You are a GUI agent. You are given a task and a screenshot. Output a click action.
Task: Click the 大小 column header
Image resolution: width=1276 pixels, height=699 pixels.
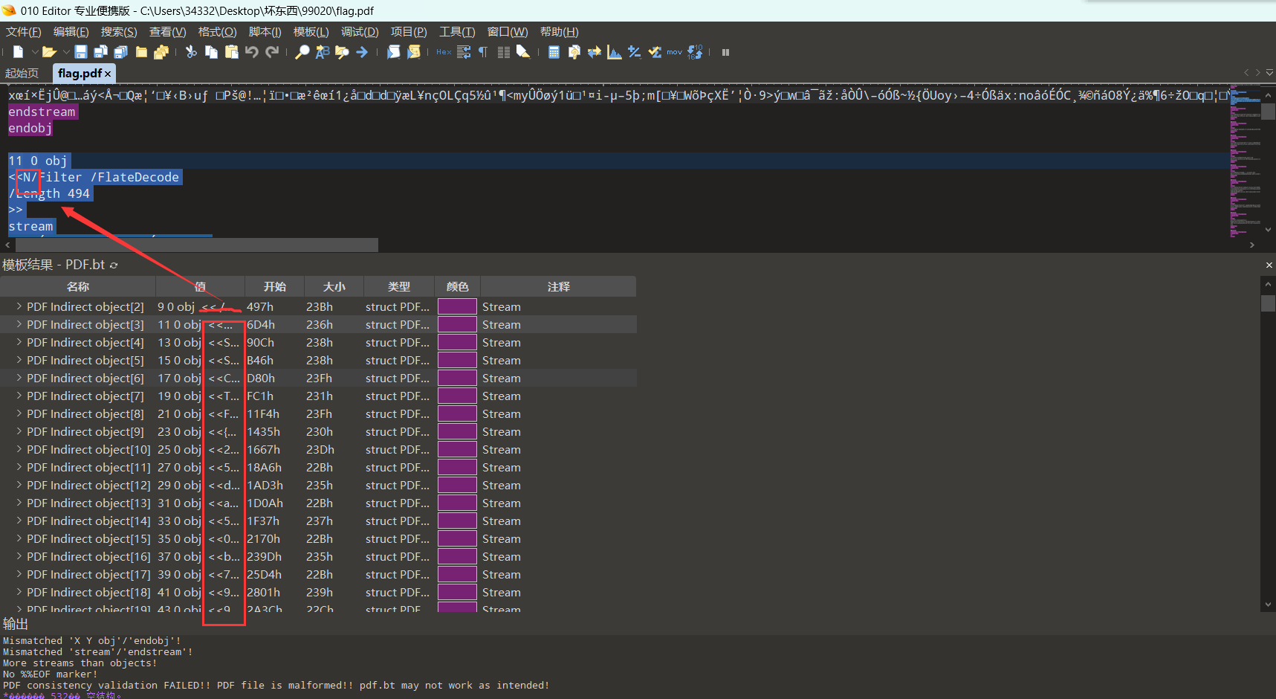click(x=334, y=286)
